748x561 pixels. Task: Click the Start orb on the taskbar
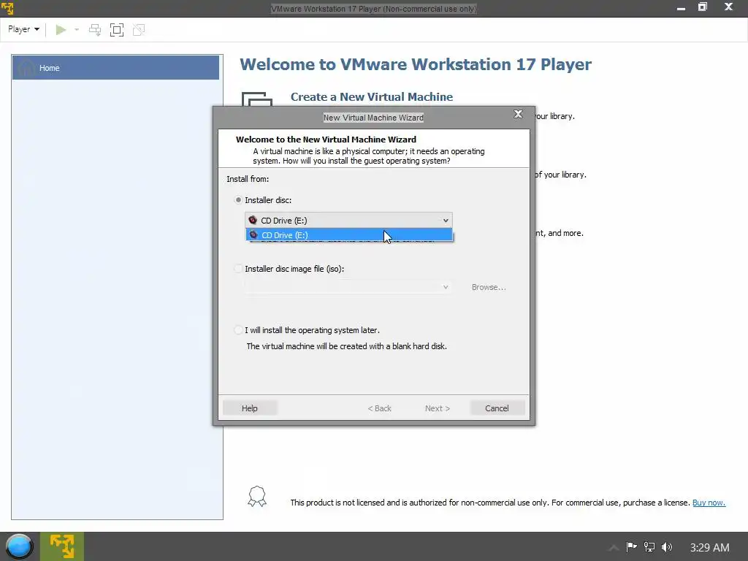pyautogui.click(x=18, y=546)
